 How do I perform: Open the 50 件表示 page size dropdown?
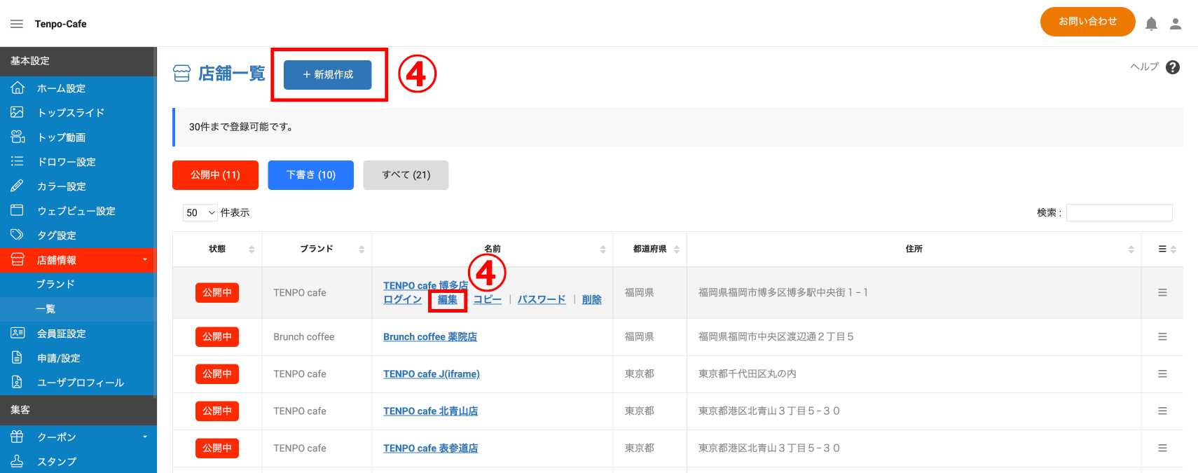200,212
